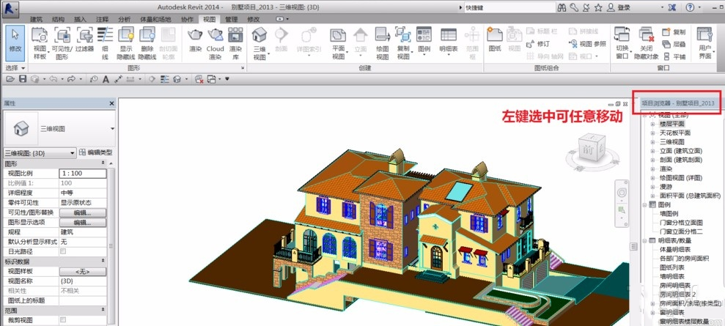Click 编辑 button for 可见性/图形替换
This screenshot has height=326, width=725.
[83, 212]
